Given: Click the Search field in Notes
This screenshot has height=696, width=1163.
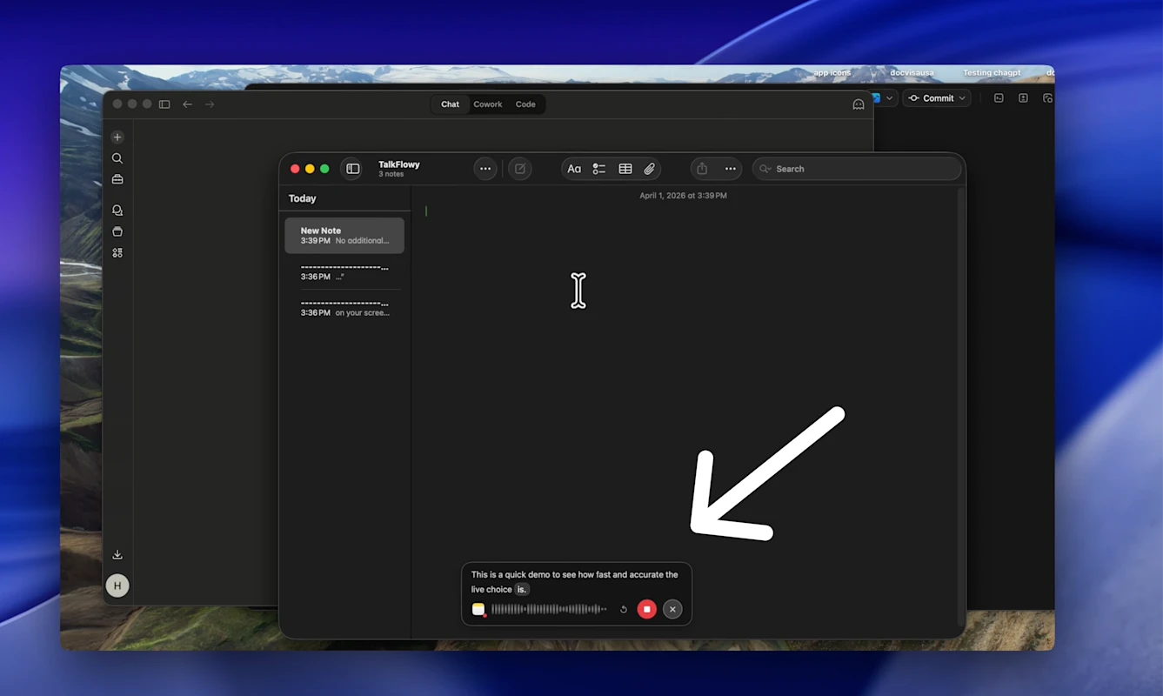Looking at the screenshot, I should point(857,169).
